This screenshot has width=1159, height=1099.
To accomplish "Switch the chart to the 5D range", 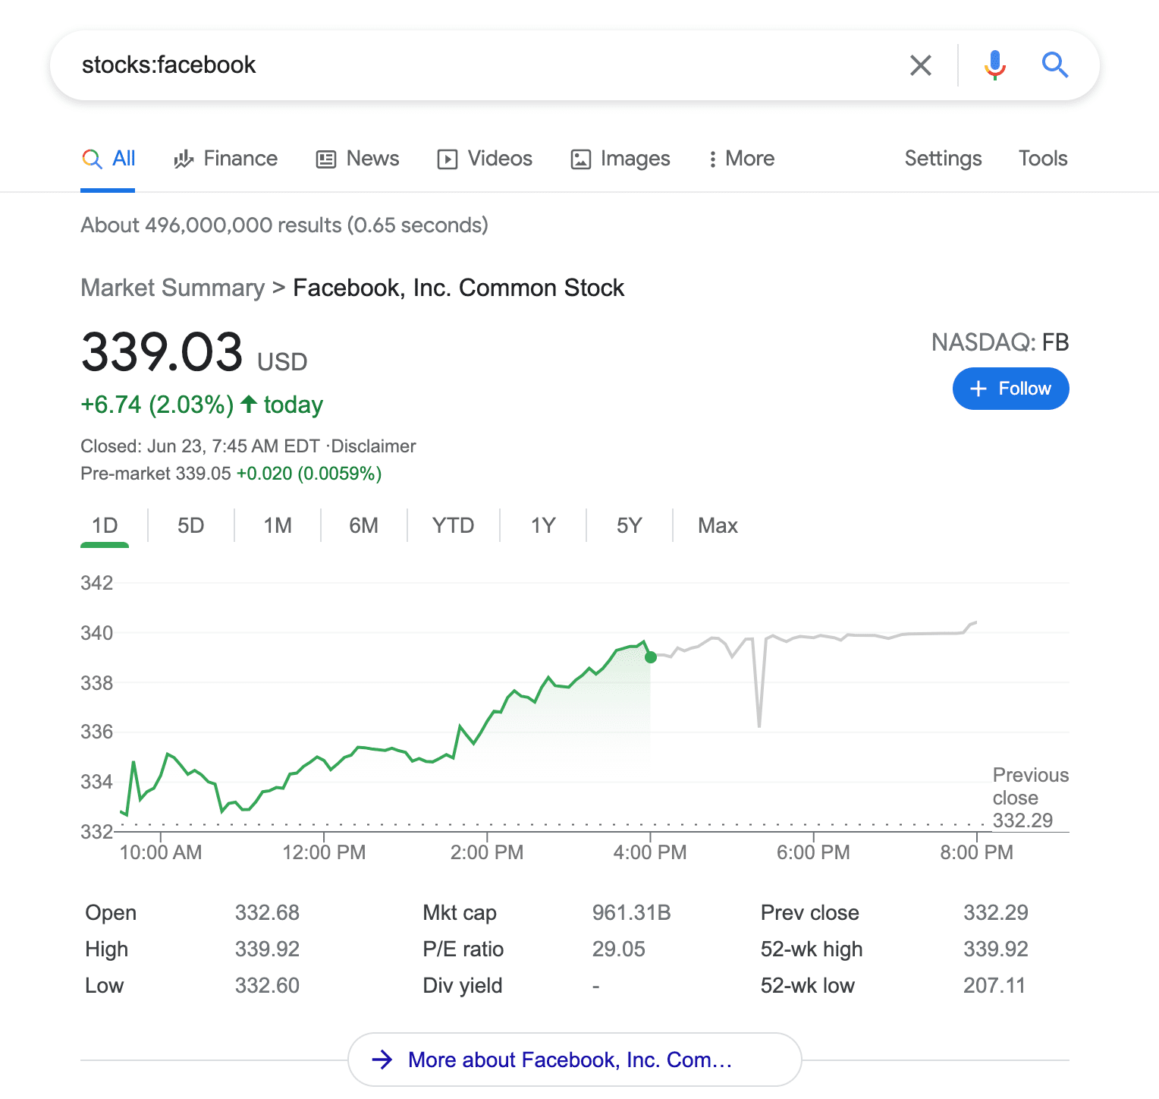I will tap(190, 524).
